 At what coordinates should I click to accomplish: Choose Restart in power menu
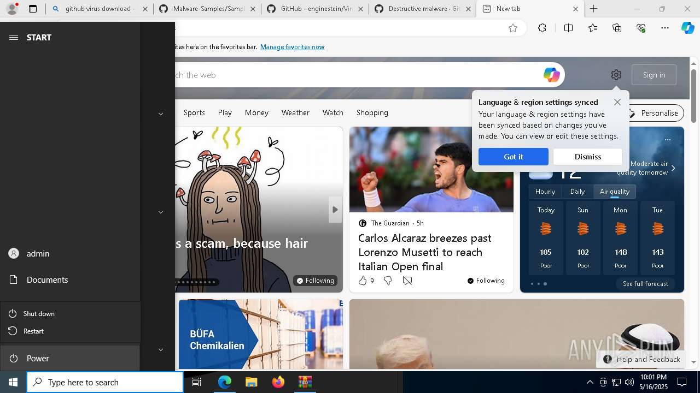coord(70,331)
